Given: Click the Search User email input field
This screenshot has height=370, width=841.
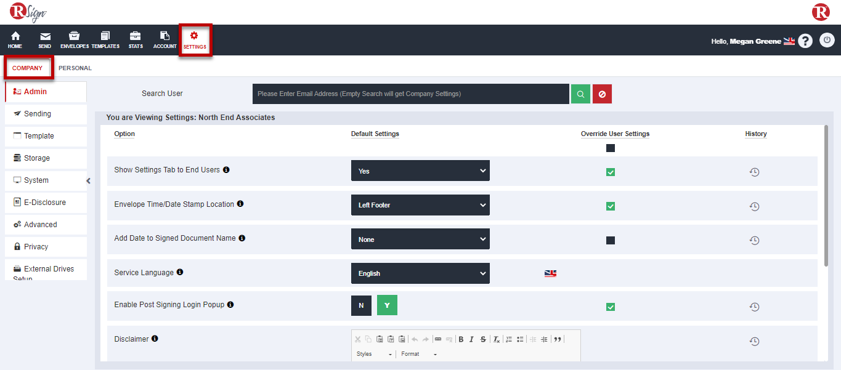Looking at the screenshot, I should (x=410, y=94).
